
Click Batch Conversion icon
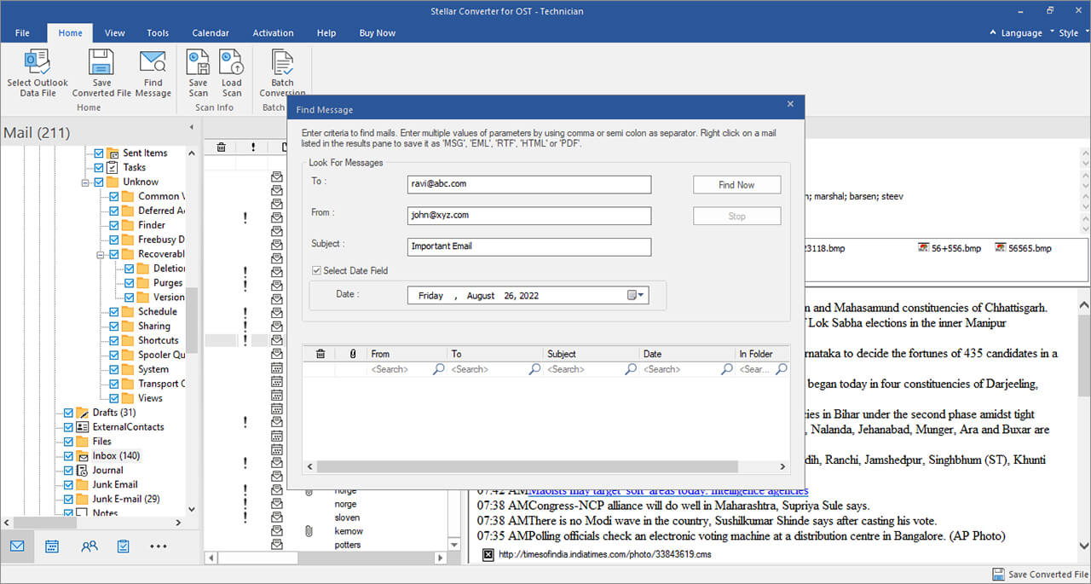point(282,62)
